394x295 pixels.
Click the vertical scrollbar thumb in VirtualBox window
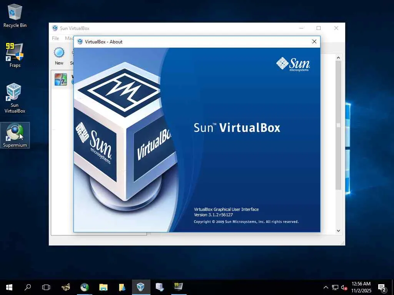click(x=338, y=125)
